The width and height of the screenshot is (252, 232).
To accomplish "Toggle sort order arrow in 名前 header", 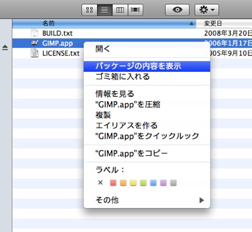I will click(x=192, y=23).
